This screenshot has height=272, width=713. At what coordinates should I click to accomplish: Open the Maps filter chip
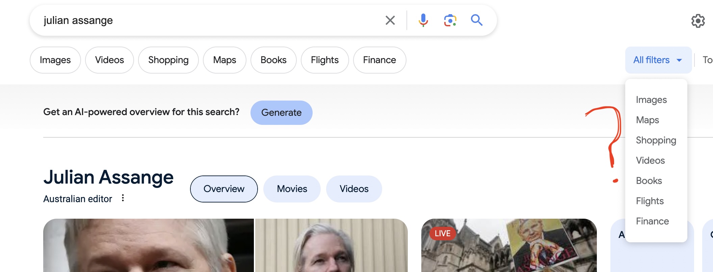click(225, 60)
